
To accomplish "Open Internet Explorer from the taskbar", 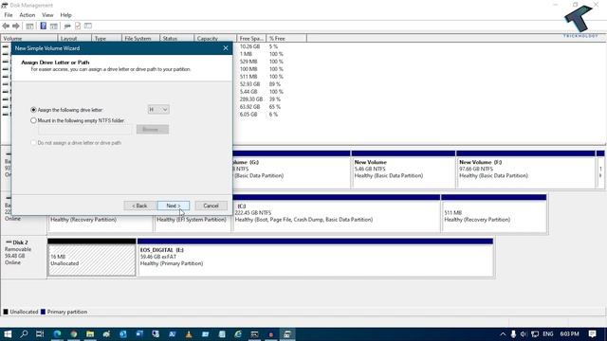I will coord(238,334).
